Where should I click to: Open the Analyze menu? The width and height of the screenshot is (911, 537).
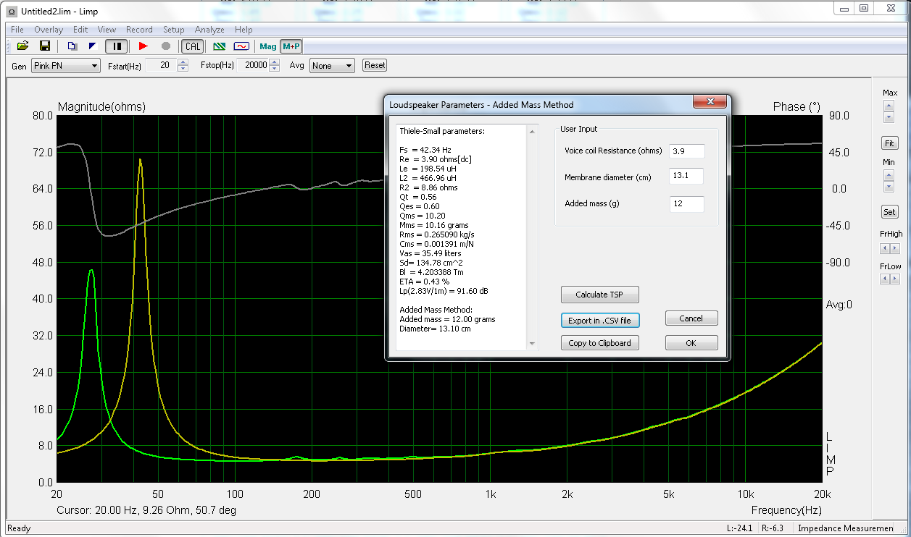209,30
